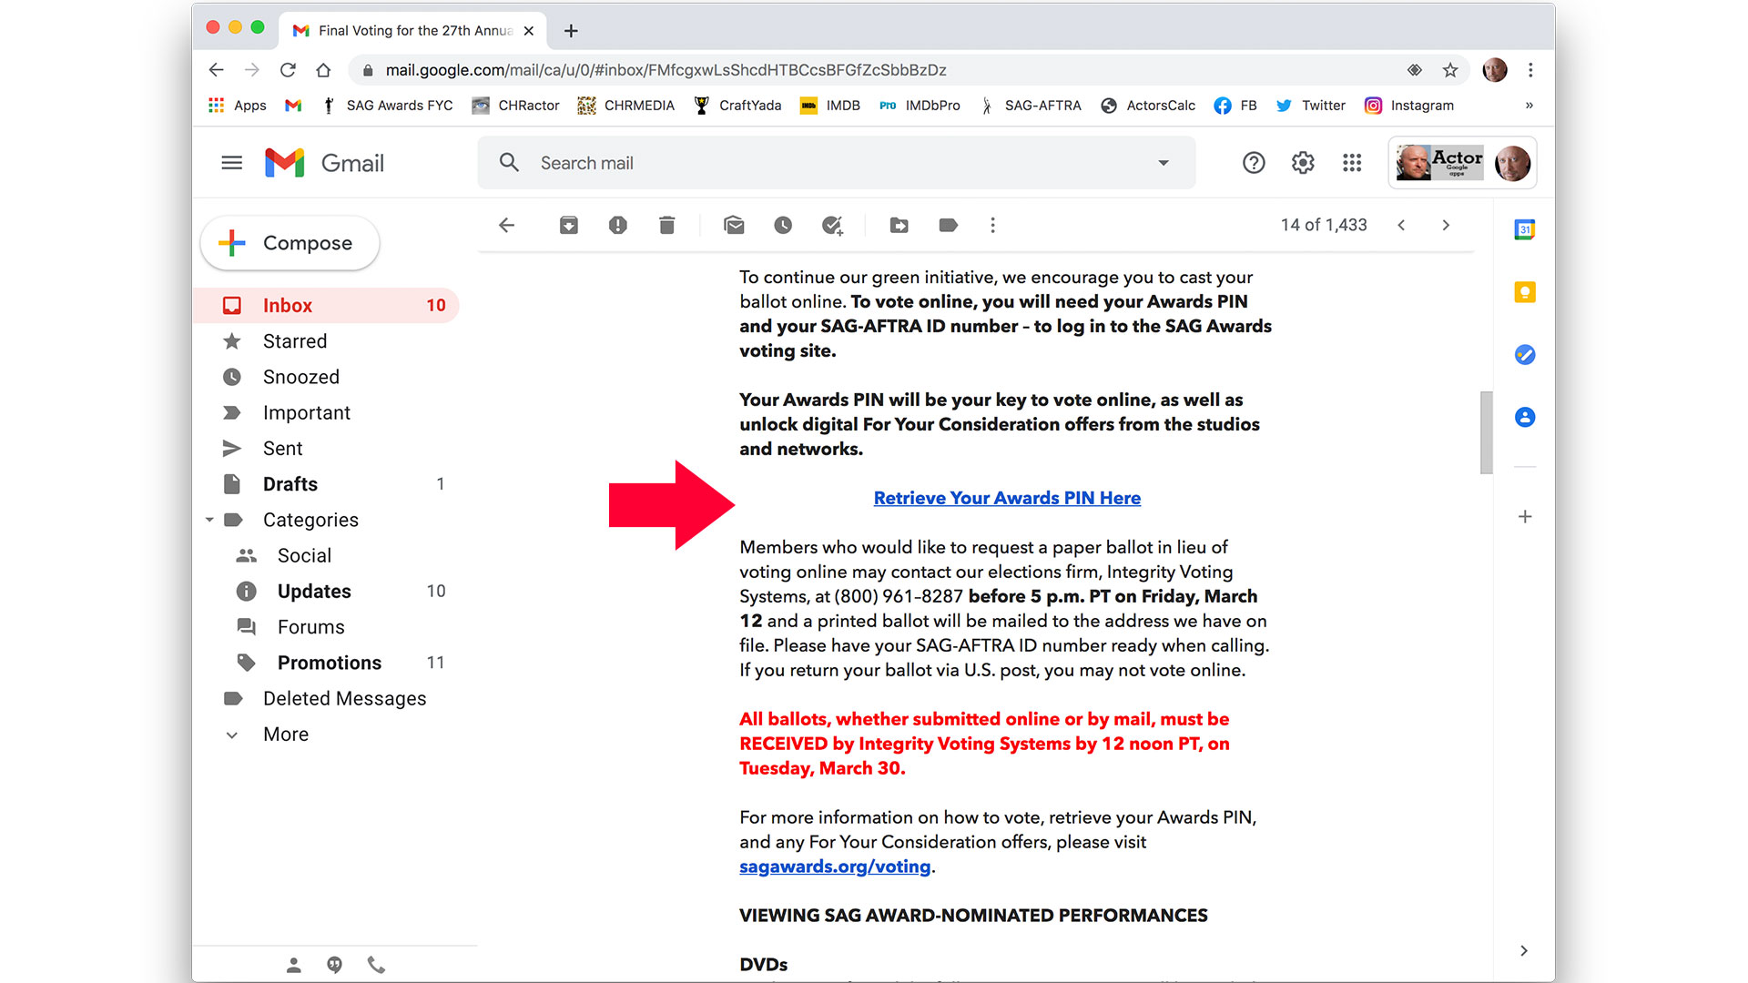The image size is (1748, 983).
Task: Click the Drafts folder in sidebar
Action: (288, 483)
